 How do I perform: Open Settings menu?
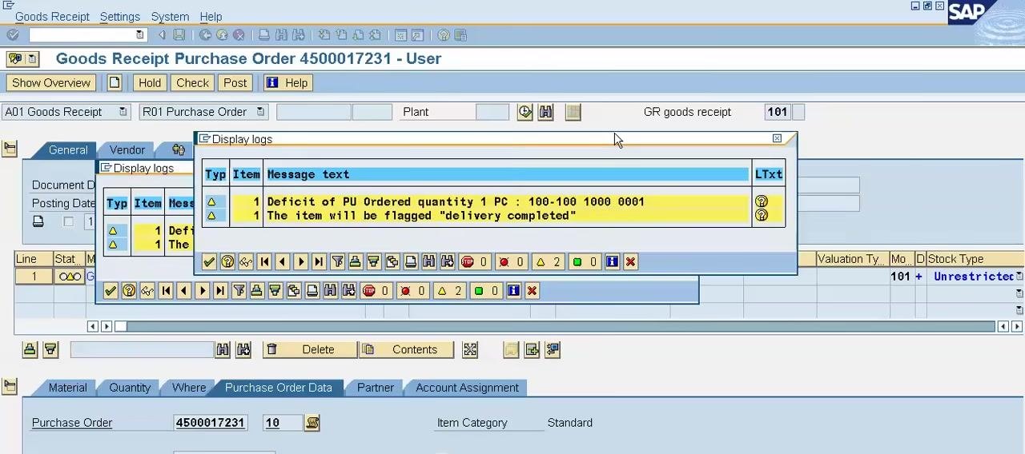(x=120, y=16)
